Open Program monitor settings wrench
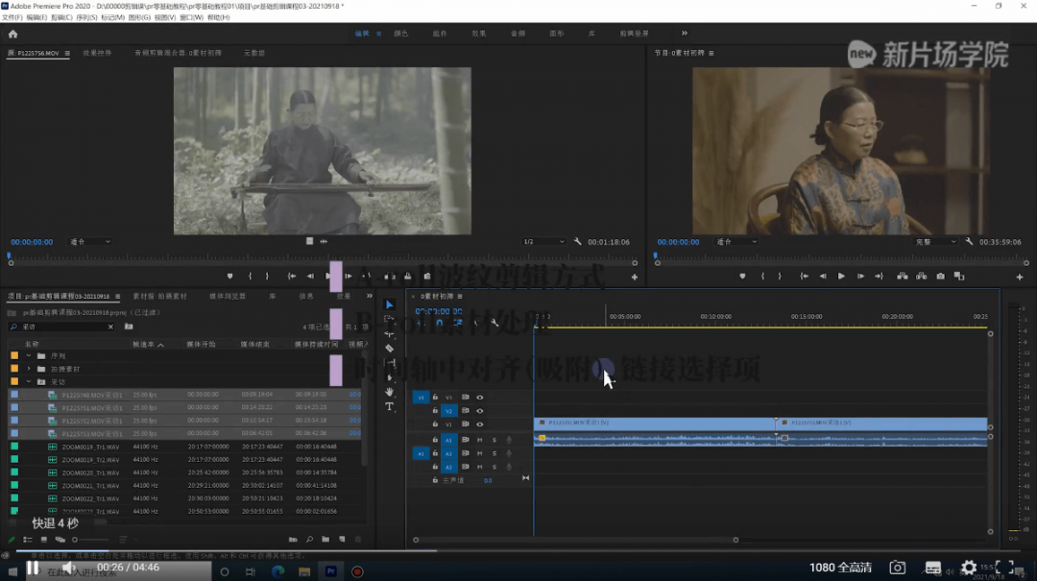 coord(969,242)
